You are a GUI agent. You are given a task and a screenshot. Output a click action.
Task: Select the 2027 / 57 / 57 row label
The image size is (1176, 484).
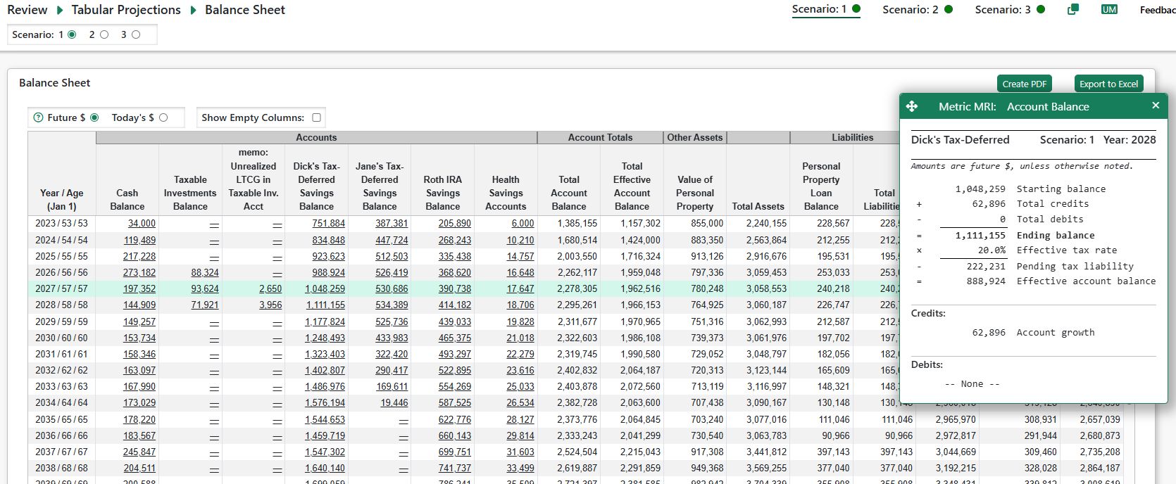tap(62, 288)
